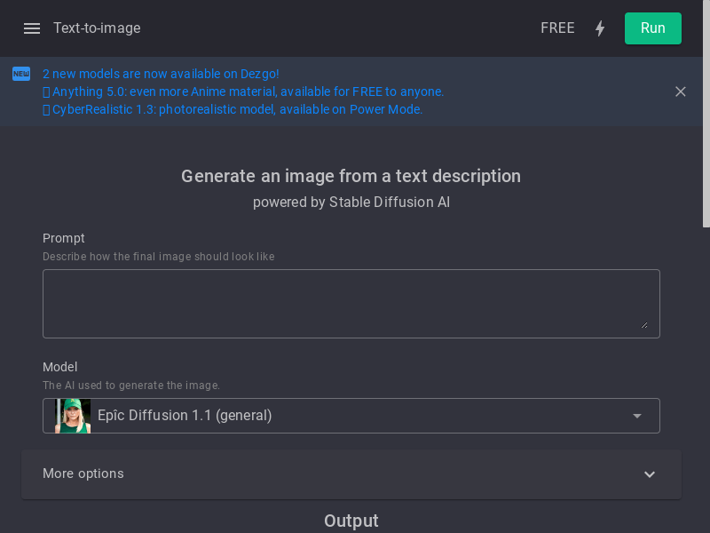Select the Epic Diffusion 1.1 model combo box
This screenshot has width=710, height=533.
(x=351, y=416)
